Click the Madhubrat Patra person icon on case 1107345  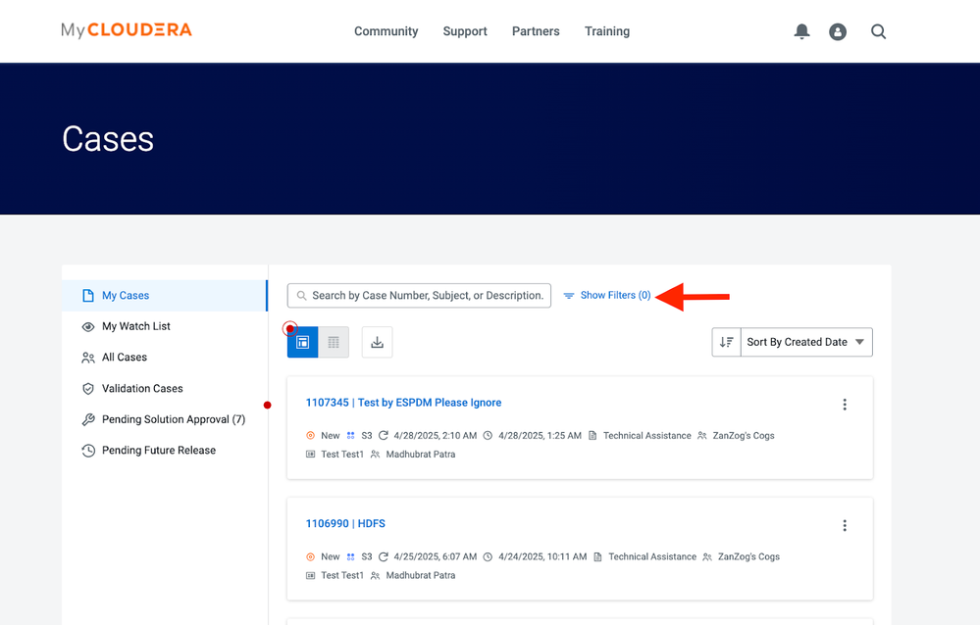click(375, 455)
